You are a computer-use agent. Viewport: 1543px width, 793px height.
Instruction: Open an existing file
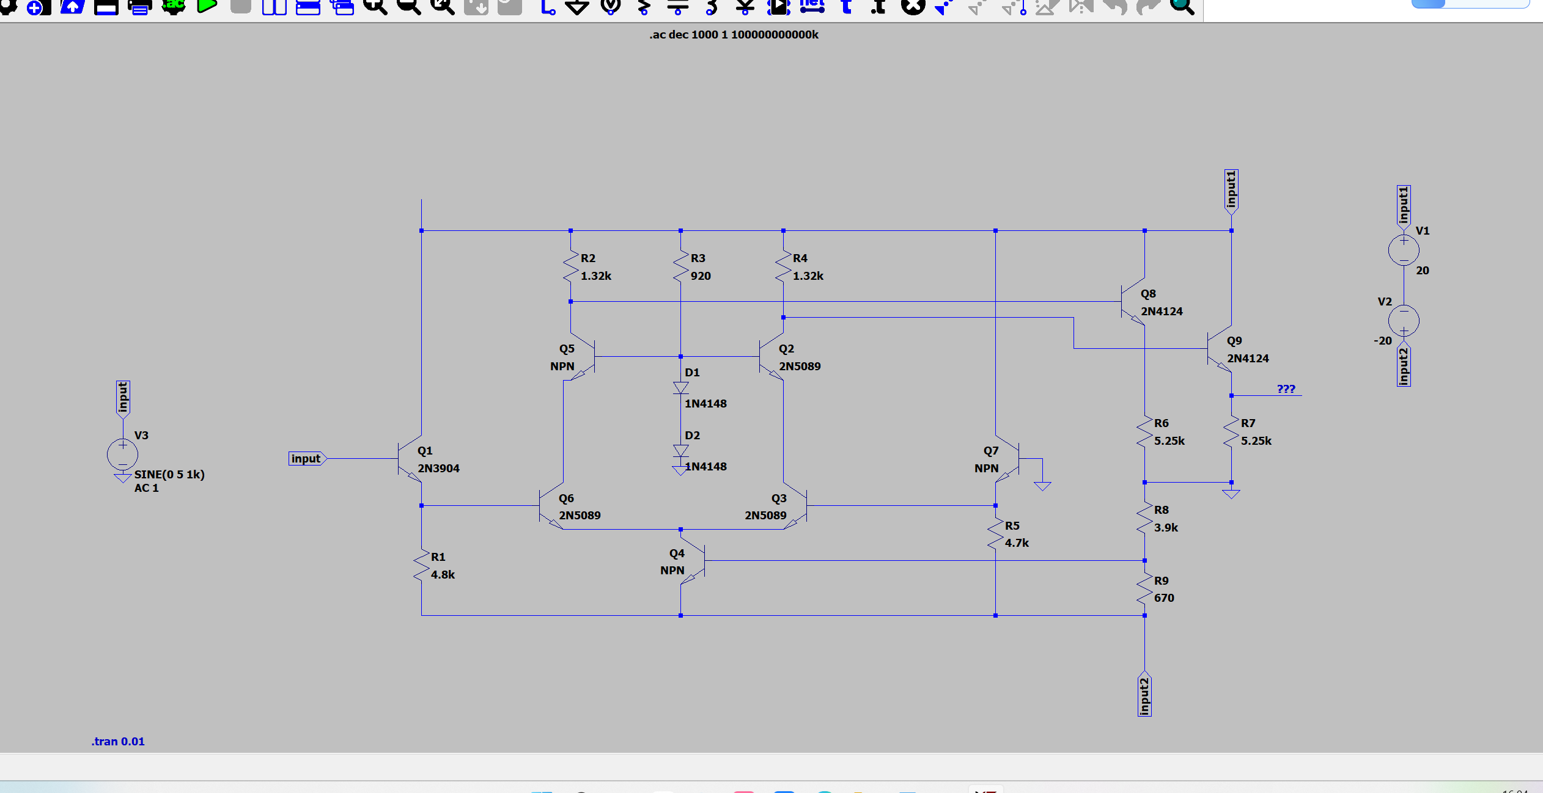pyautogui.click(x=72, y=6)
